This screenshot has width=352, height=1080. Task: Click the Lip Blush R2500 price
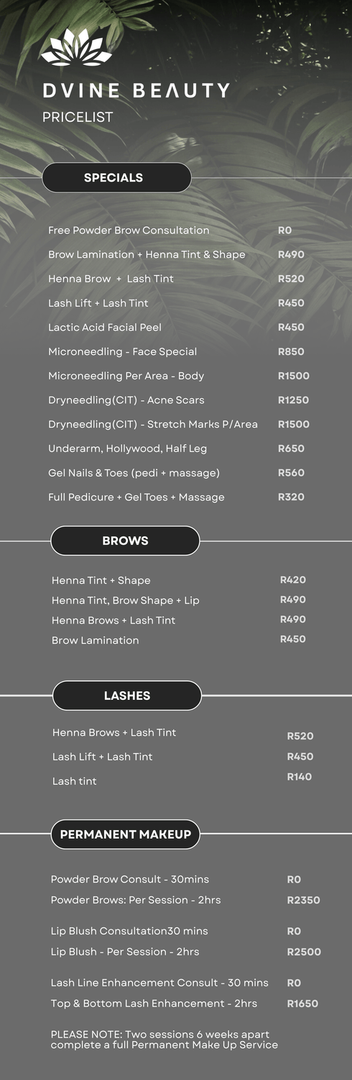pyautogui.click(x=304, y=952)
